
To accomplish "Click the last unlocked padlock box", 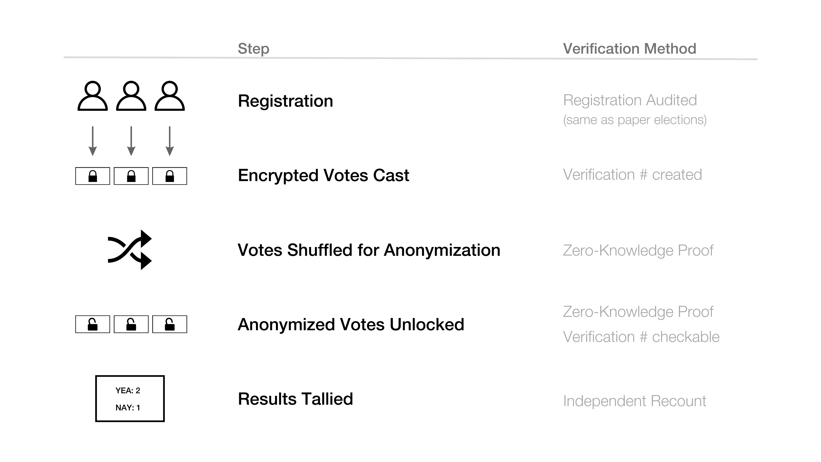I will 170,324.
